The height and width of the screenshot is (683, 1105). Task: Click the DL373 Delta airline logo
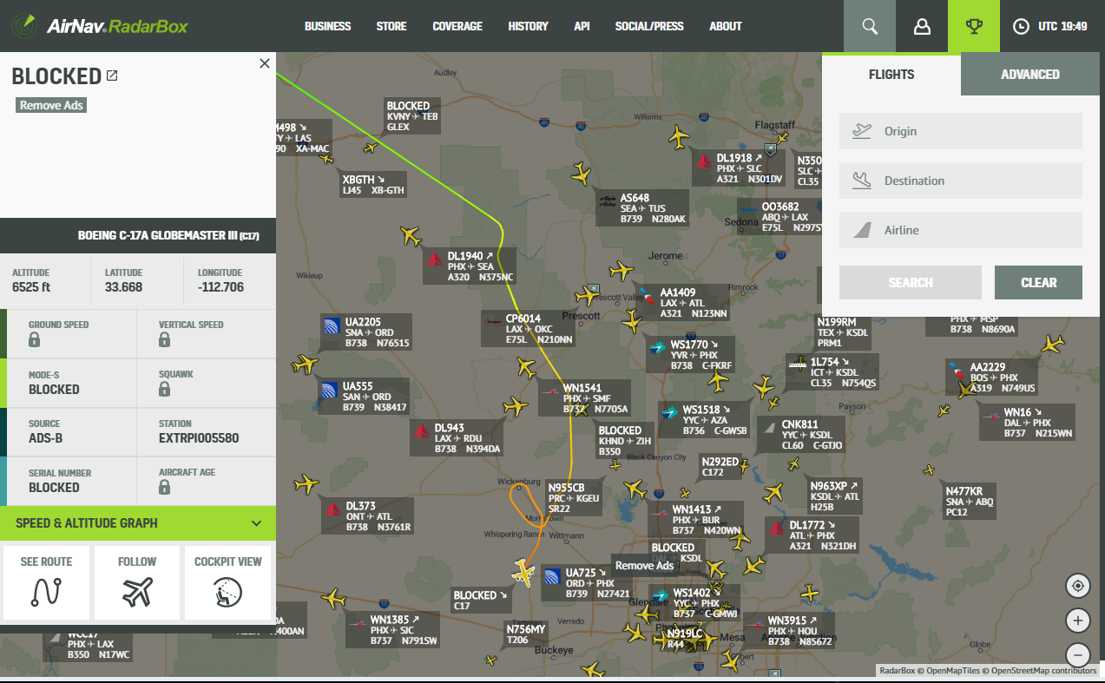(333, 509)
